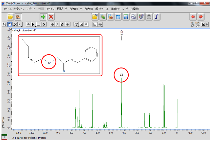
Task: Save data with the floppy disk icon
Action: tap(126, 17)
